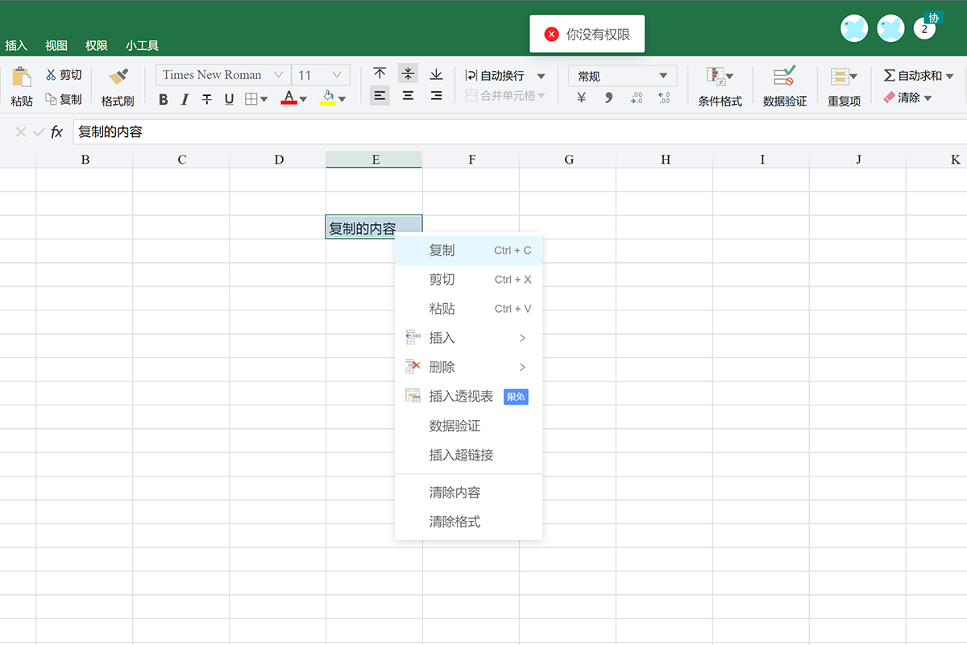
Task: Click the cell borders grid icon
Action: [251, 99]
